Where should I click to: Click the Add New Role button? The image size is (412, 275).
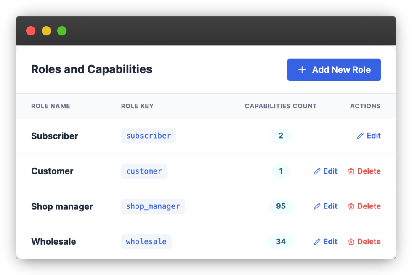click(334, 69)
